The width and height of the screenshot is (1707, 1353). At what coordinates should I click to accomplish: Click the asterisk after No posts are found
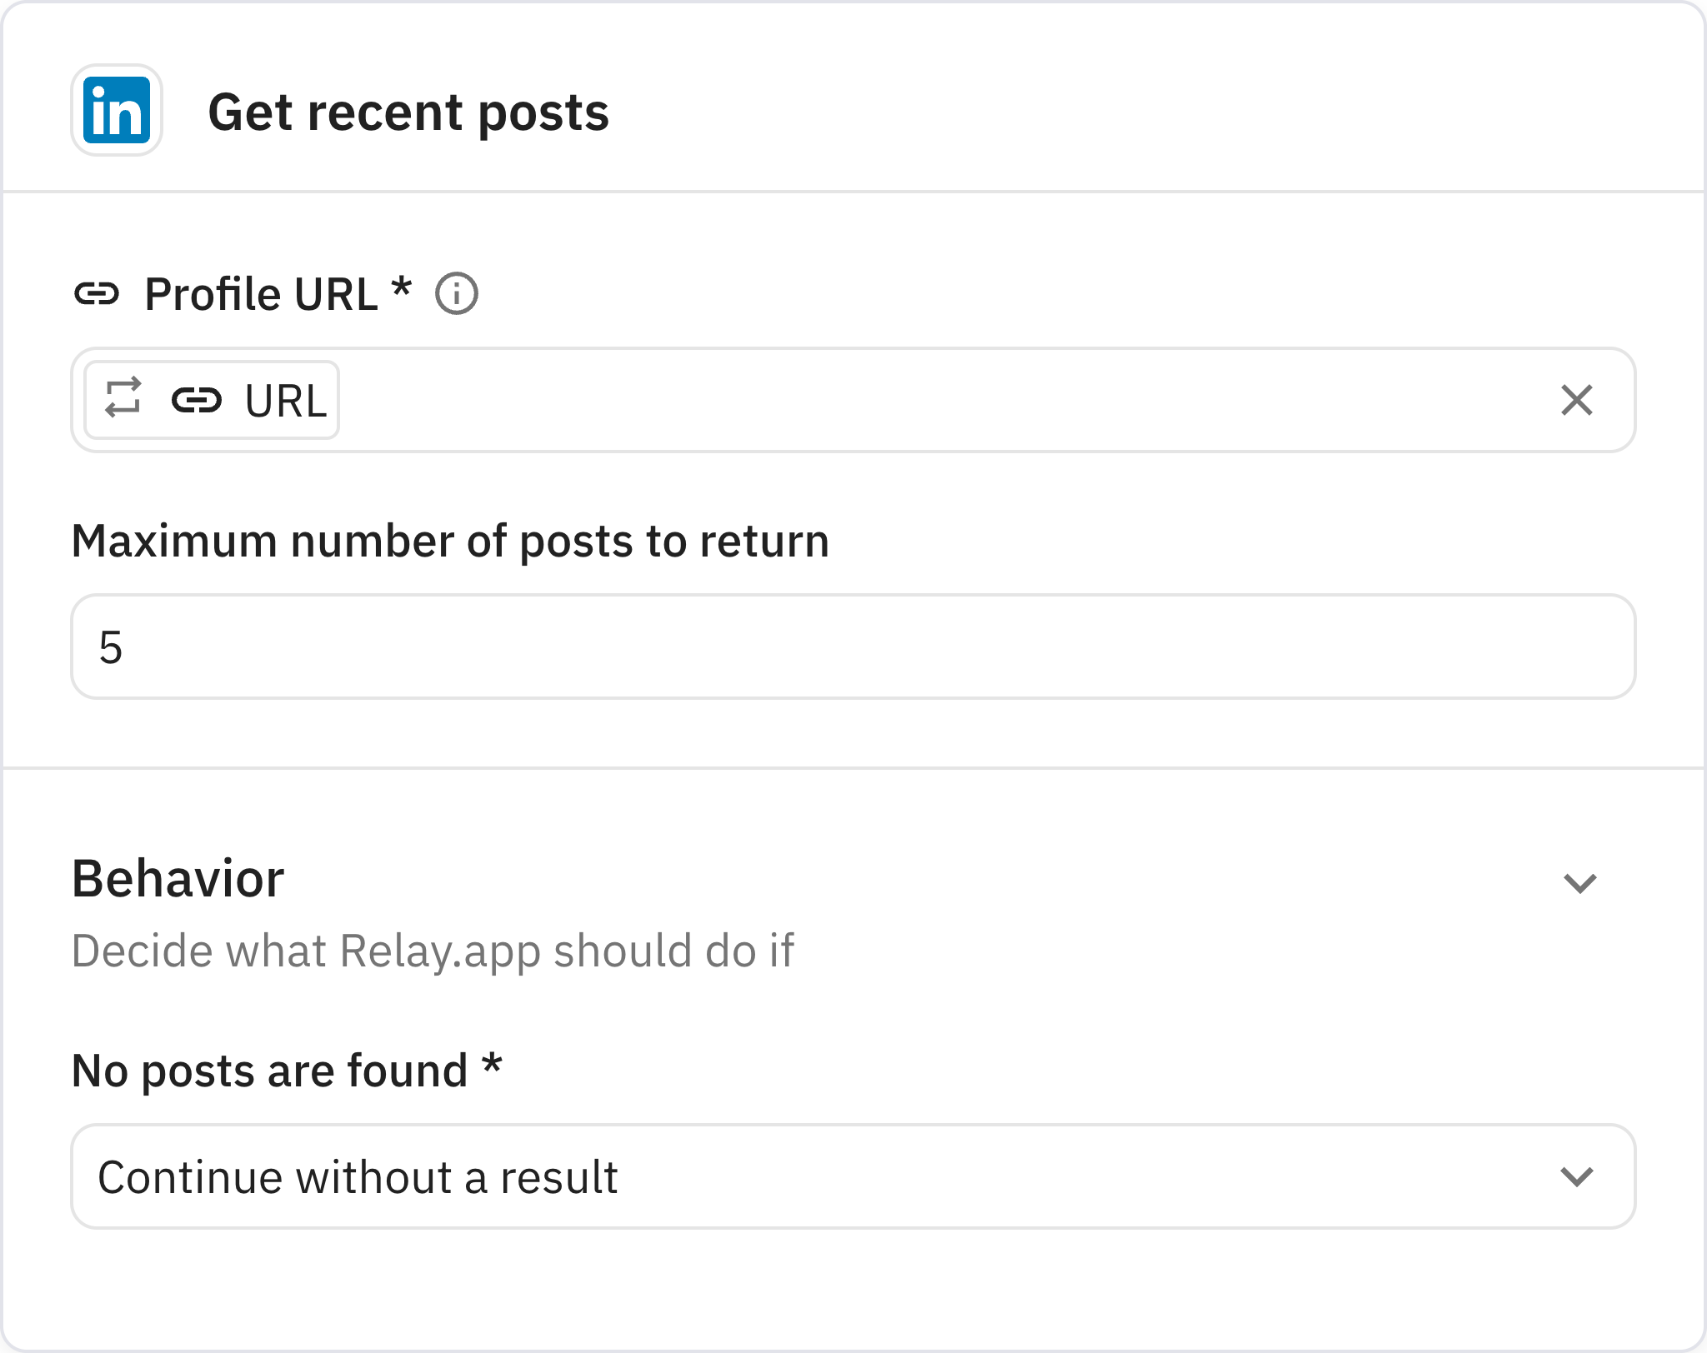click(x=492, y=1066)
